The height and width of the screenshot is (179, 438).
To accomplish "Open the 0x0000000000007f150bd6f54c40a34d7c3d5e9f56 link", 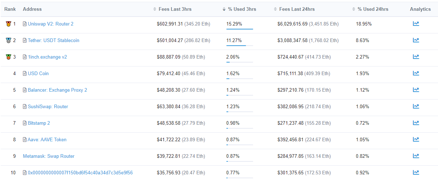I will (80, 173).
